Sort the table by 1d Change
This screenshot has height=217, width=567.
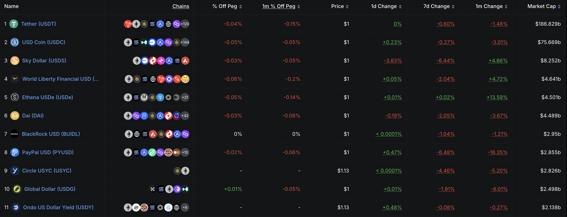click(x=386, y=7)
